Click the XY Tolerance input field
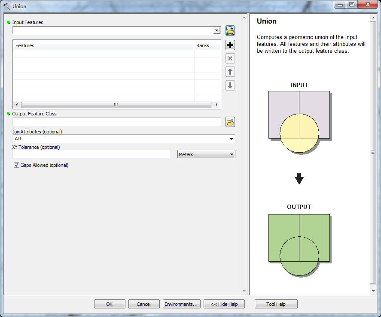Viewport: 381px width, 317px height. [92, 154]
